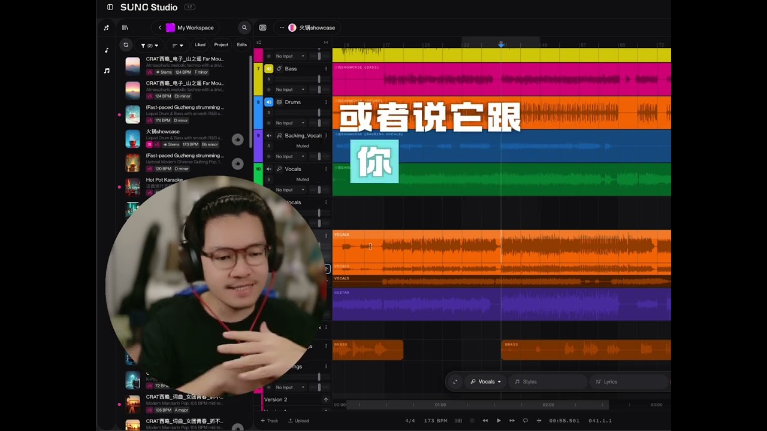Image resolution: width=767 pixels, height=431 pixels.
Task: Open the library icon tab
Action: click(x=125, y=28)
